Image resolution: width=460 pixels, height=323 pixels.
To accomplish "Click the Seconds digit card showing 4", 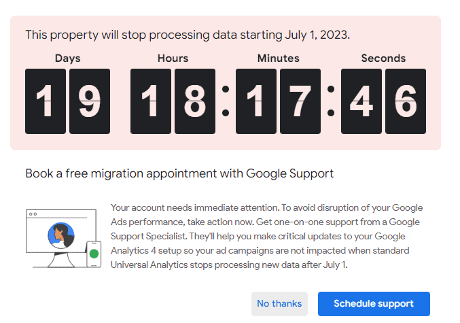I will (x=361, y=101).
